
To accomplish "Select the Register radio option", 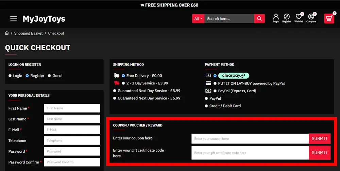I will pyautogui.click(x=27, y=76).
